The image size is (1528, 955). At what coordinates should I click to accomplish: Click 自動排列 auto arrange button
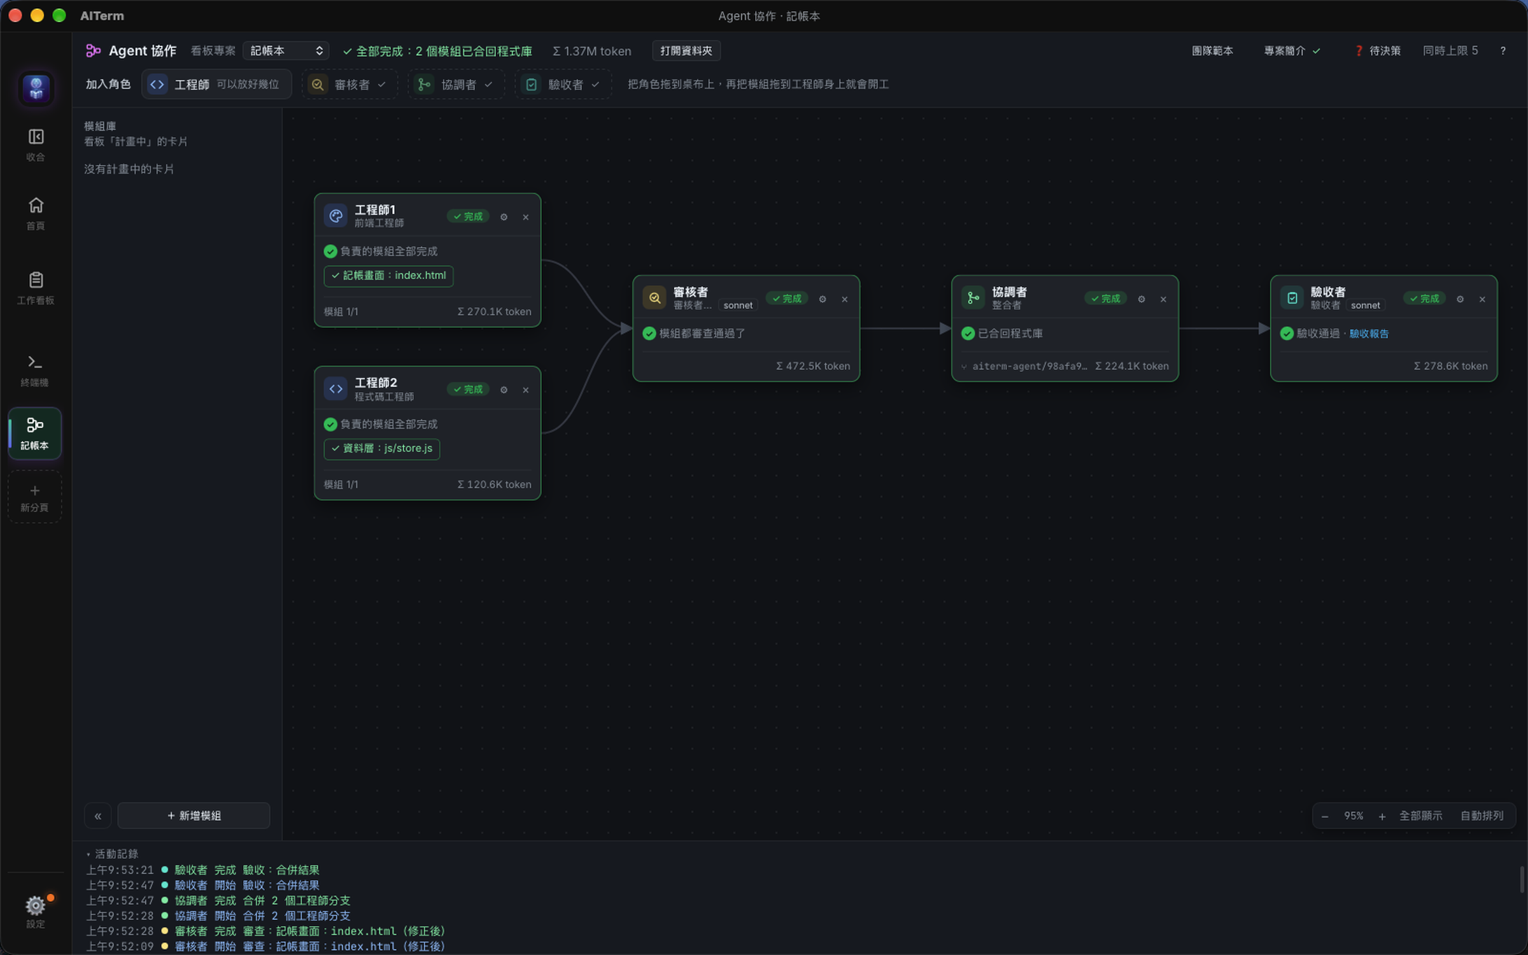[1482, 816]
